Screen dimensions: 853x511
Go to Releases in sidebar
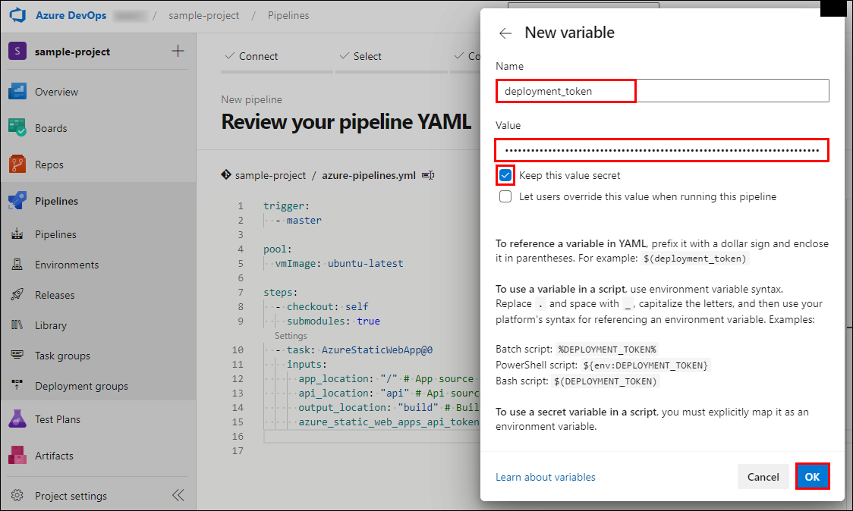pos(55,295)
